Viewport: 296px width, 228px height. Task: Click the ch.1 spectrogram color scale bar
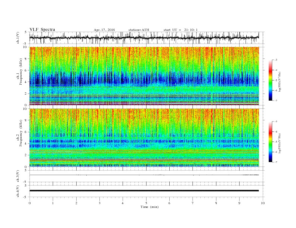[270, 80]
